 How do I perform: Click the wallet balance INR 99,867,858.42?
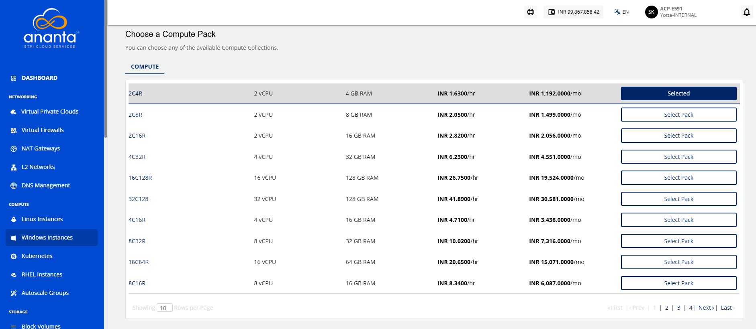tap(574, 12)
